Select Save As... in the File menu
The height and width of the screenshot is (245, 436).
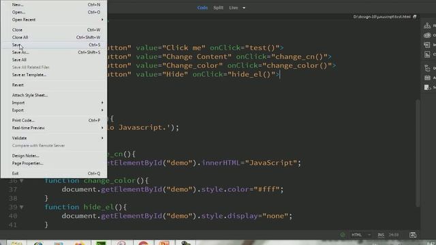point(54,52)
